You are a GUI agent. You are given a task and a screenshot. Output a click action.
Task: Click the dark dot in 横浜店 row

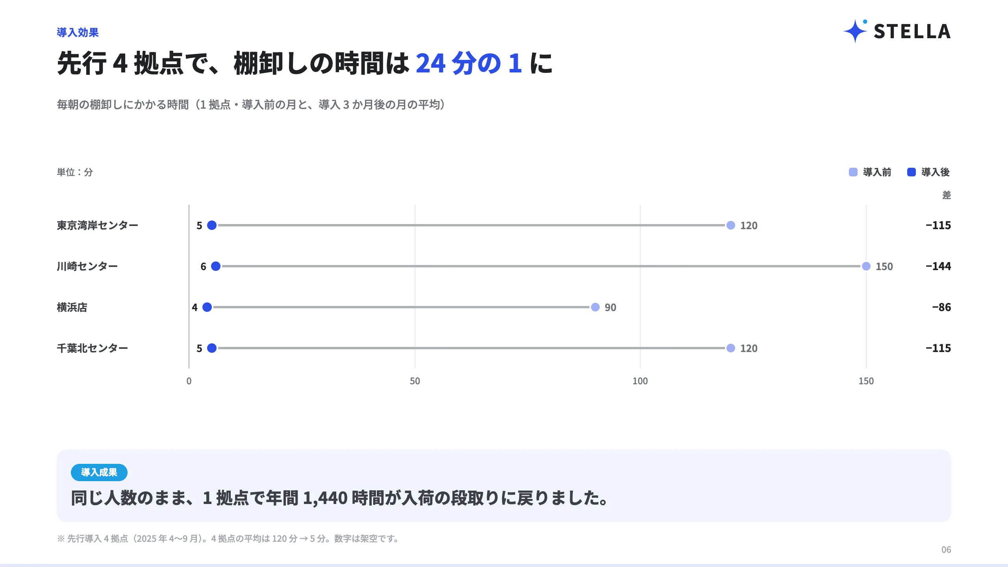[207, 307]
